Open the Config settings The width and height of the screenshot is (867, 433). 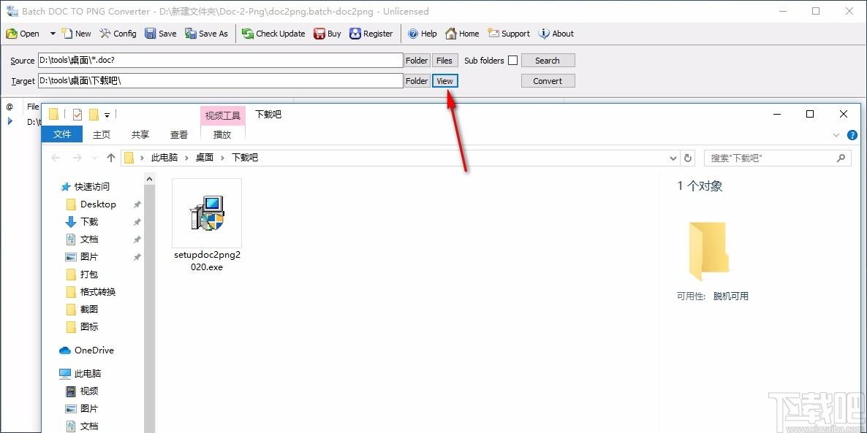click(118, 34)
